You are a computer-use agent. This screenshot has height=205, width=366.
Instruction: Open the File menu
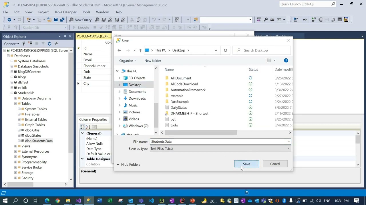click(5, 12)
